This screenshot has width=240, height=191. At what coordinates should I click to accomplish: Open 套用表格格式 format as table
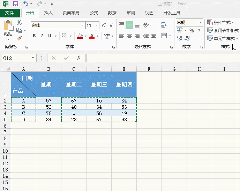[223, 30]
